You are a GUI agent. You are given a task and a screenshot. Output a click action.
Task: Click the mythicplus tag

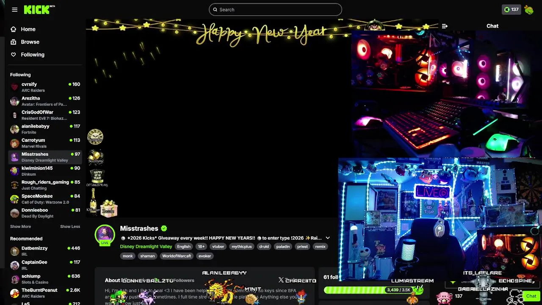tap(242, 247)
